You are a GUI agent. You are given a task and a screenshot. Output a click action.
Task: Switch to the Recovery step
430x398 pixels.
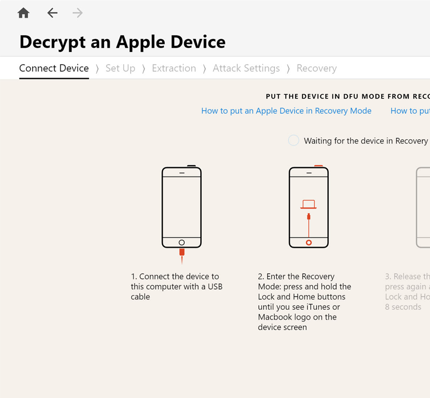pyautogui.click(x=316, y=68)
